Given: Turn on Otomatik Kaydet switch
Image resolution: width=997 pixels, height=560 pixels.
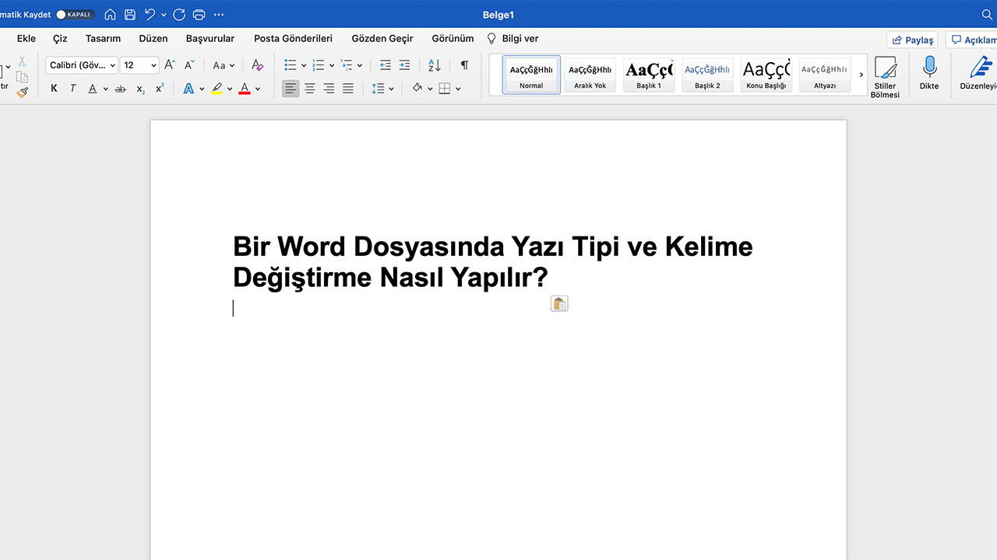Looking at the screenshot, I should [75, 13].
